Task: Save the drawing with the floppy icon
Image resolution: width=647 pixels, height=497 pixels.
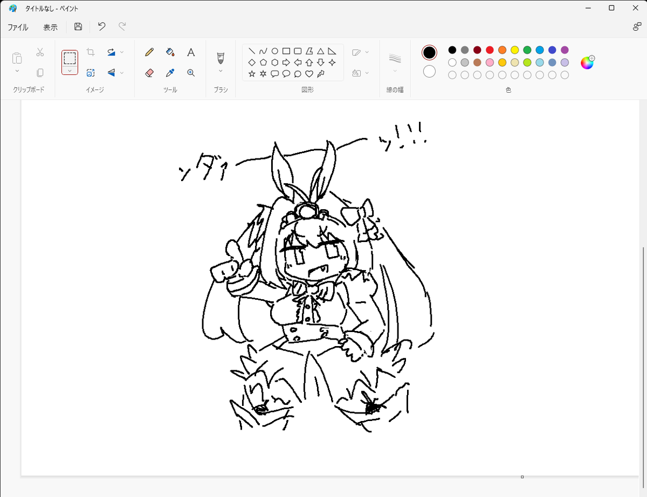Action: [78, 26]
